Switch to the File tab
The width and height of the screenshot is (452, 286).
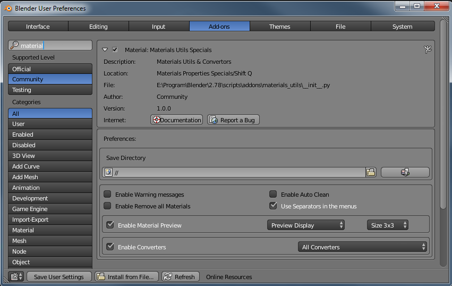340,26
